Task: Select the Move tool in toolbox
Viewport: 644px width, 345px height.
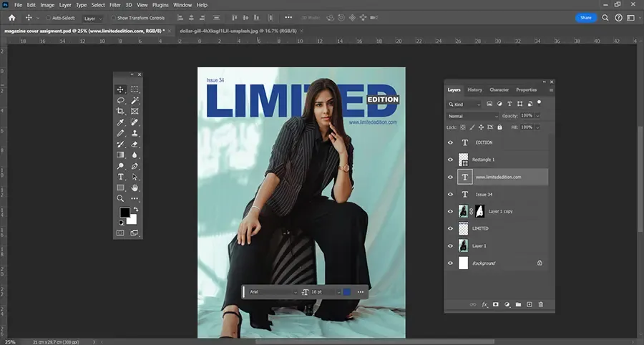Action: [x=120, y=89]
